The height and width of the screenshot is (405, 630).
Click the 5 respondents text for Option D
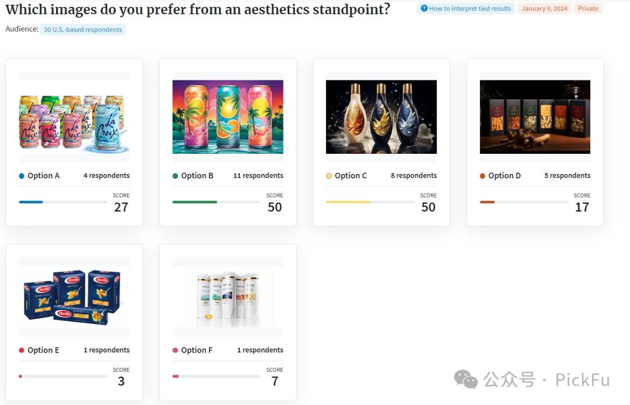[567, 175]
